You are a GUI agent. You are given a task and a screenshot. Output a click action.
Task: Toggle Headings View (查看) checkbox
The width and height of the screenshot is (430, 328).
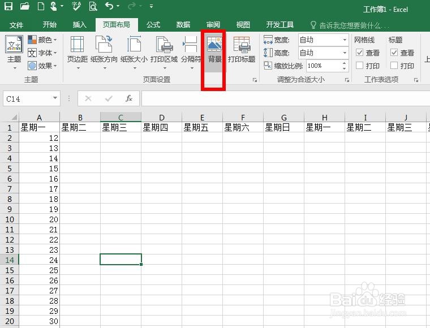[x=394, y=53]
